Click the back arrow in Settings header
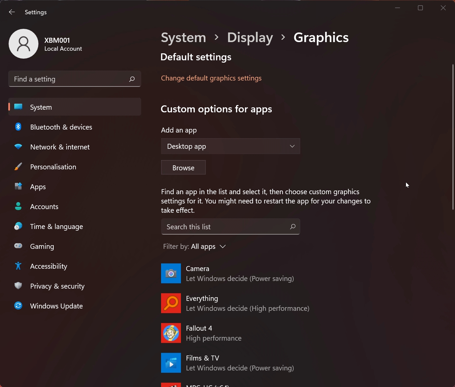The height and width of the screenshot is (387, 455). pos(12,12)
